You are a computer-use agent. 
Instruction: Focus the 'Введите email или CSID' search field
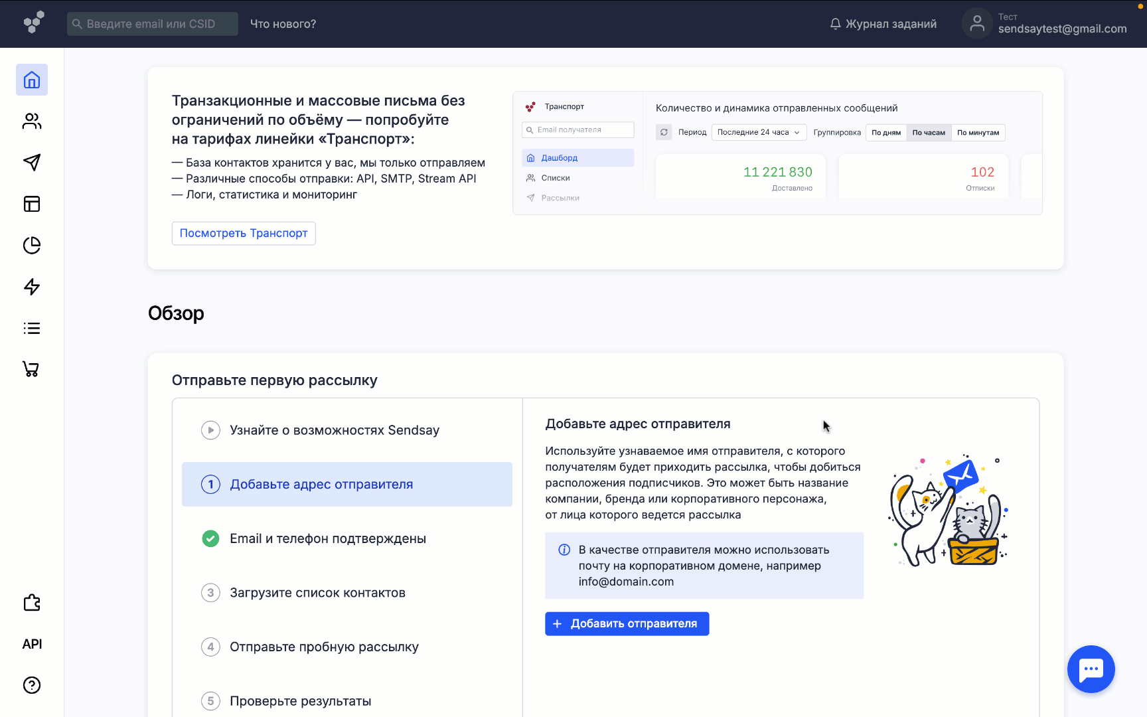coord(153,24)
